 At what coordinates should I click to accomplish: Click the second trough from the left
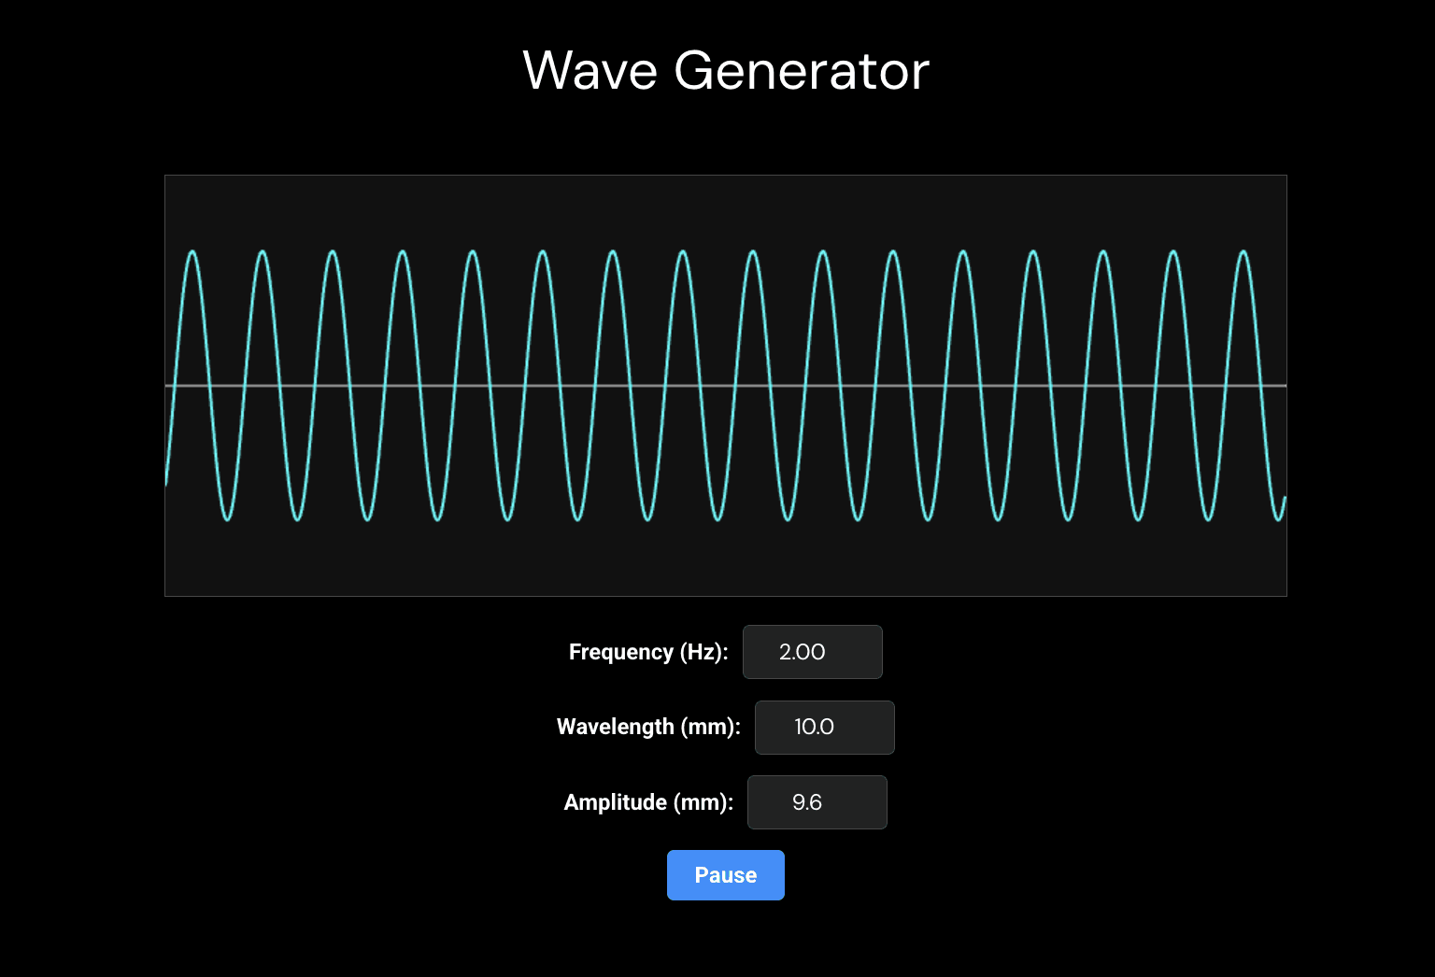(297, 518)
